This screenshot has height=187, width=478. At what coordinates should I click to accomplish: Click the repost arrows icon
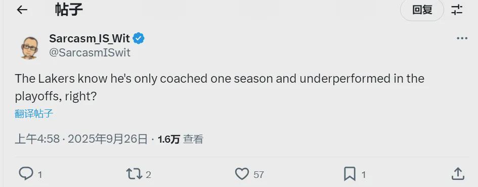134,174
